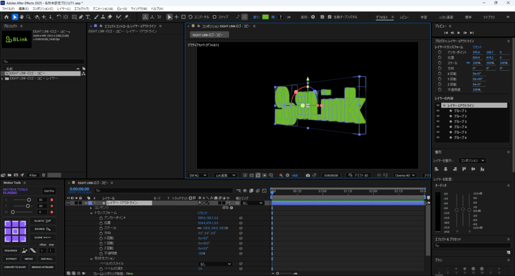Image resolution: width=515 pixels, height=276 pixels.
Task: Open the コンポジション align-to dropdown
Action: 472,161
